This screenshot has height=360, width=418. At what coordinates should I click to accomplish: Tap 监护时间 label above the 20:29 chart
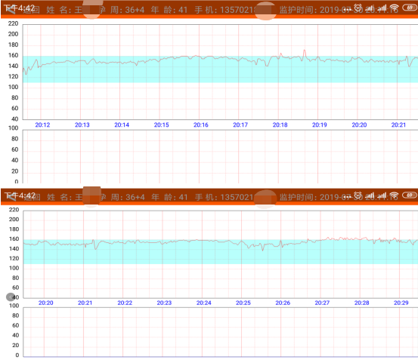point(297,197)
